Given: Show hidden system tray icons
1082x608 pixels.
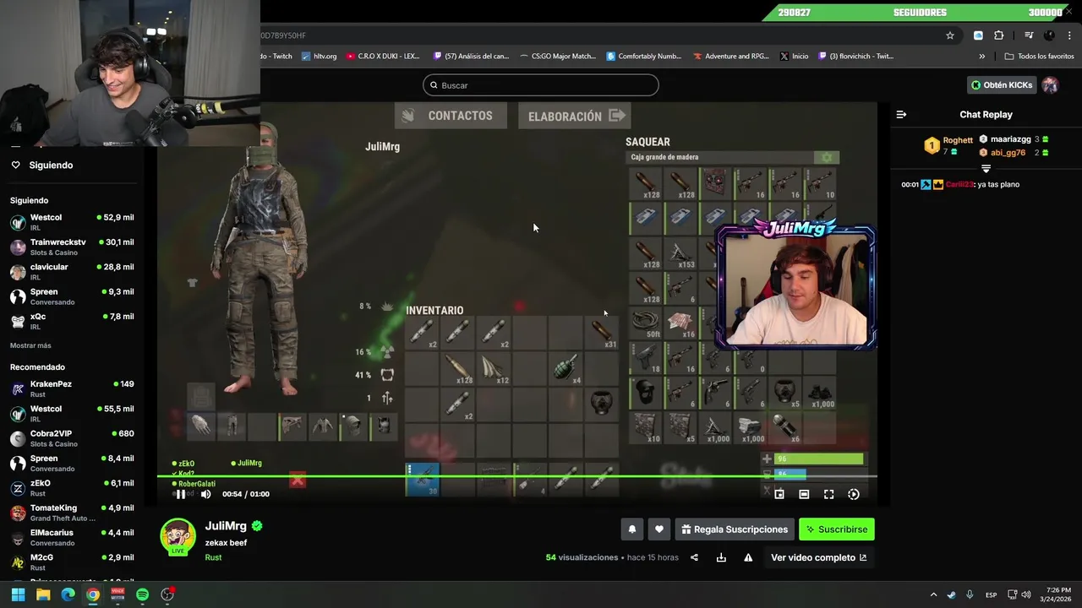Looking at the screenshot, I should coord(933,594).
